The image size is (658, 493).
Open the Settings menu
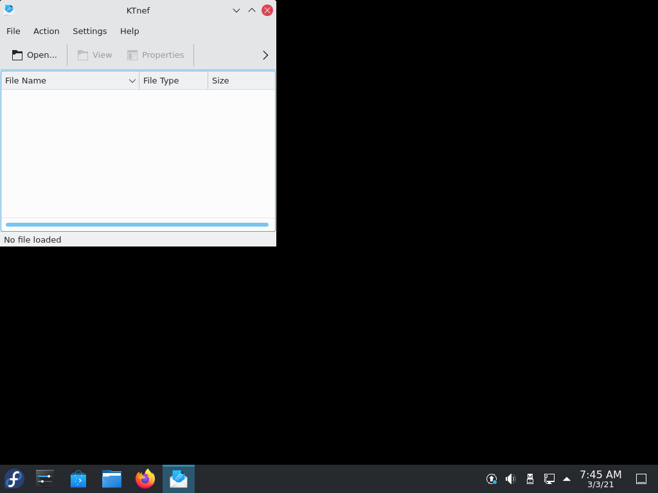click(x=89, y=31)
